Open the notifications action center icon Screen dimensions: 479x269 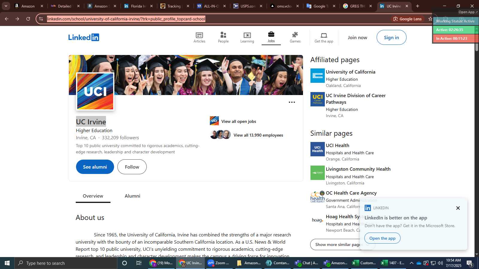[469, 263]
